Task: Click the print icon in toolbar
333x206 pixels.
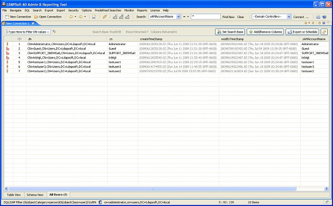Action: pos(318,17)
